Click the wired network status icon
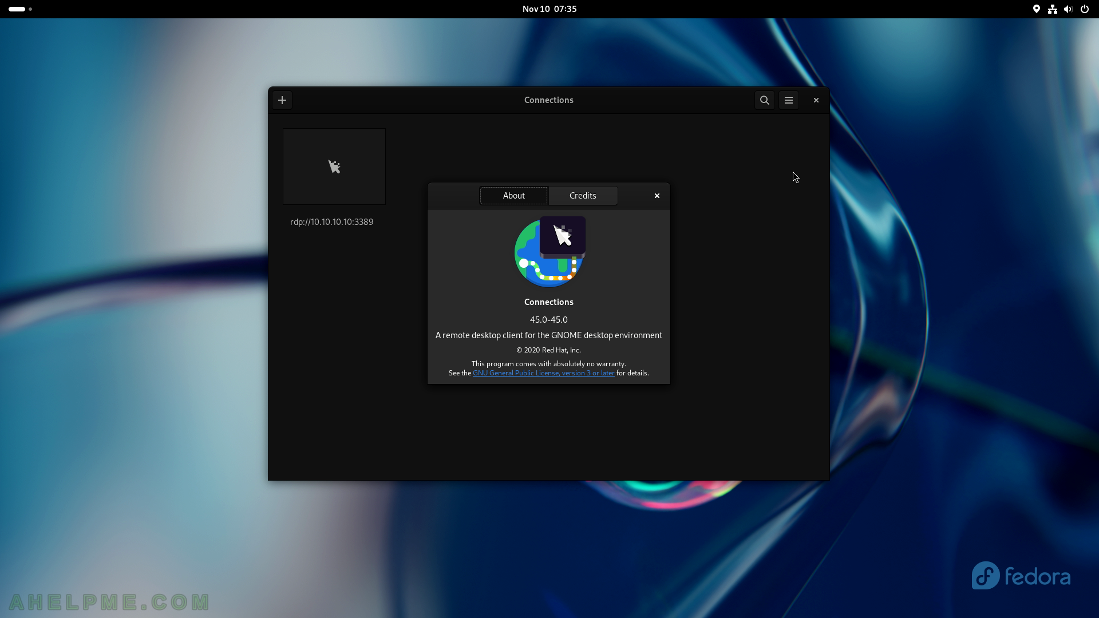 pos(1052,9)
